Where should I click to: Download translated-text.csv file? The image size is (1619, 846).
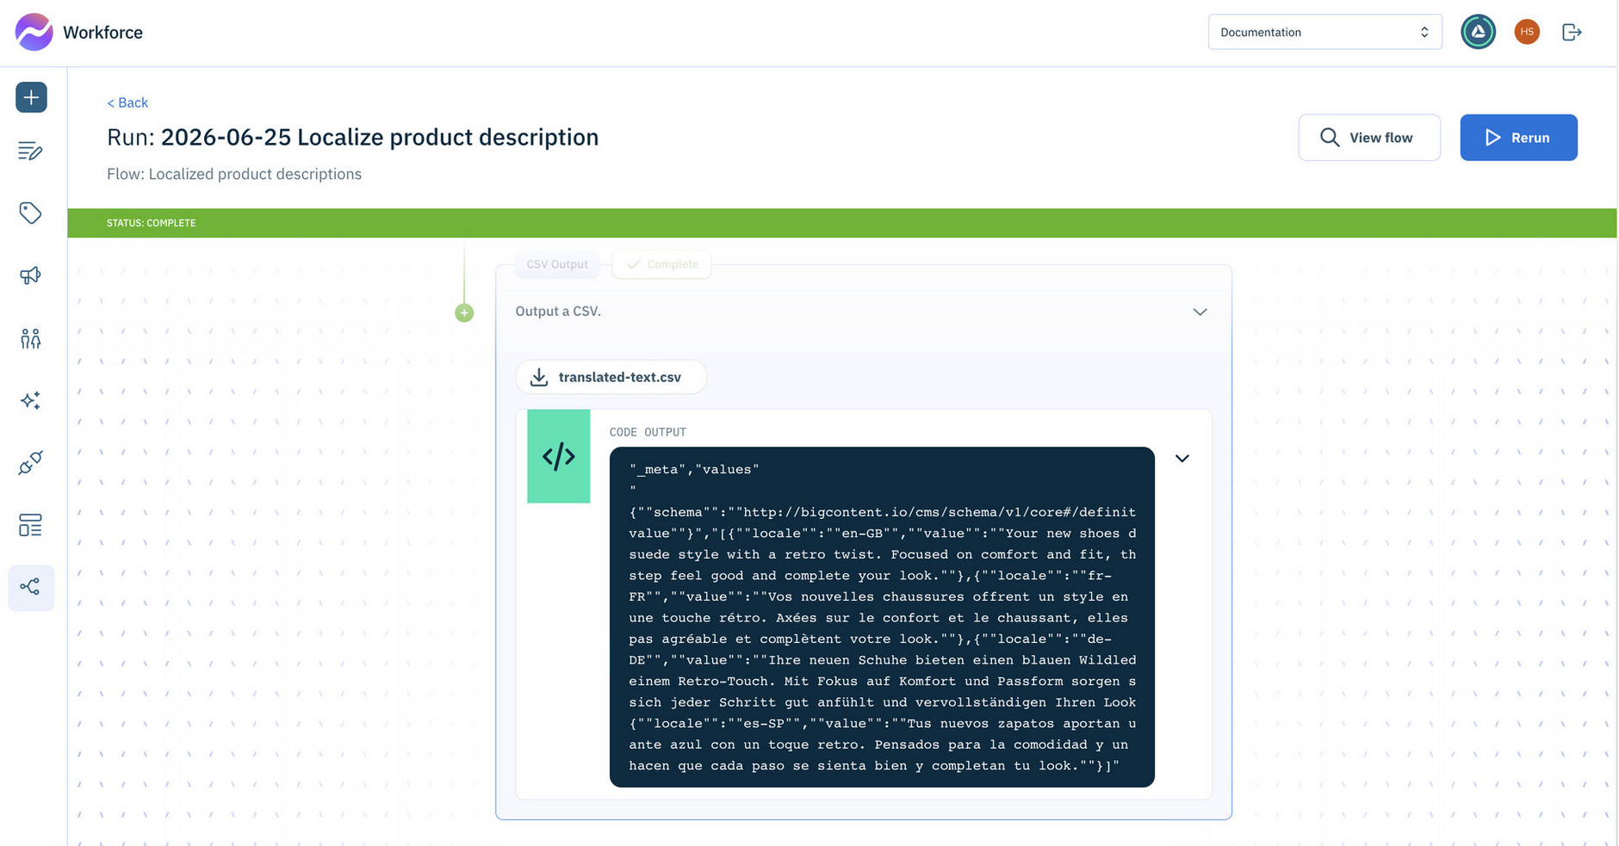click(x=611, y=377)
